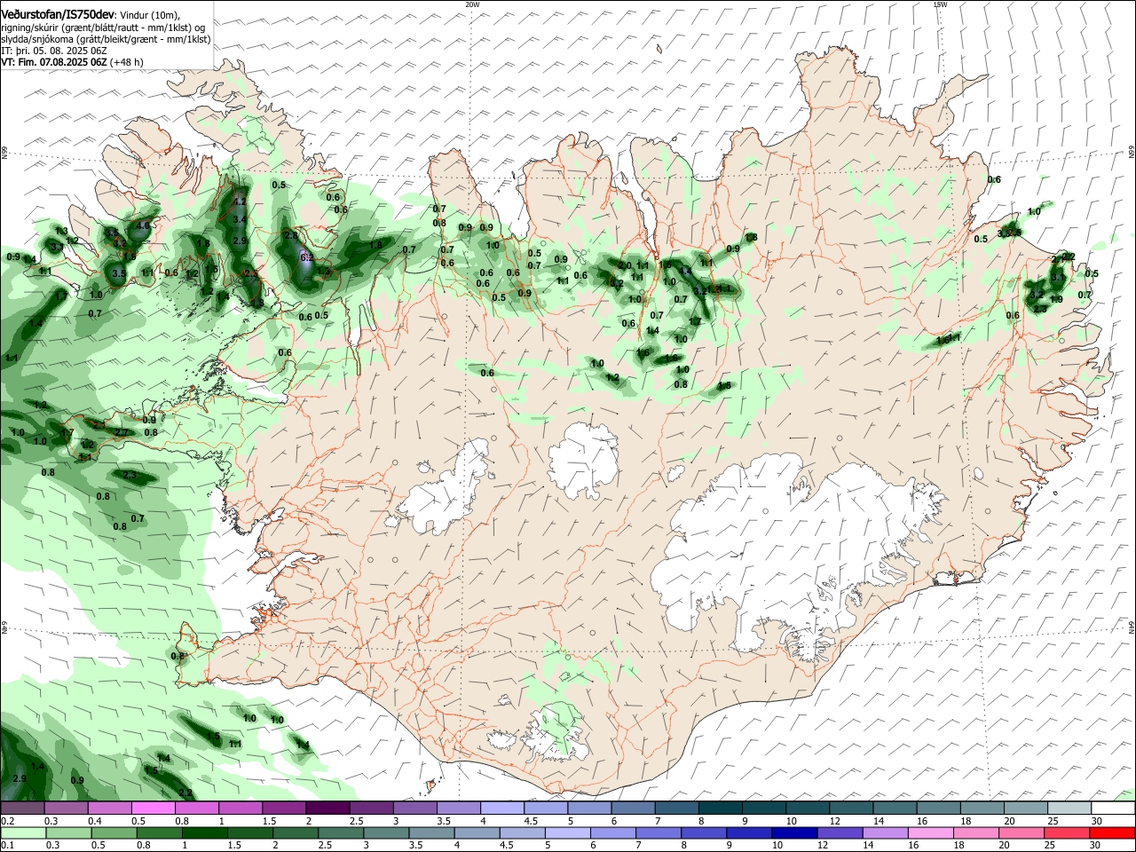
Task: Click the '30' label under upper legend row
Action: [x=1097, y=821]
